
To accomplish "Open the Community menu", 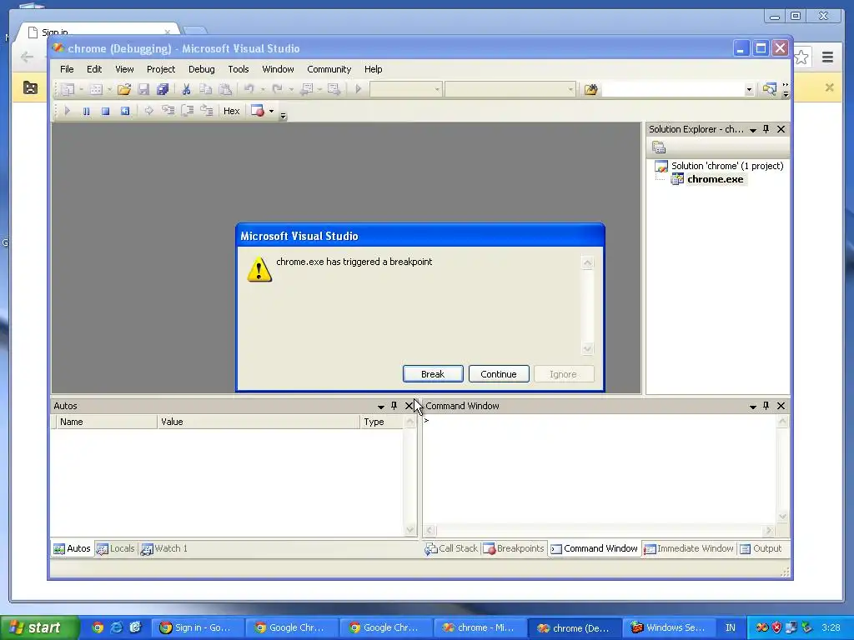I will click(329, 69).
